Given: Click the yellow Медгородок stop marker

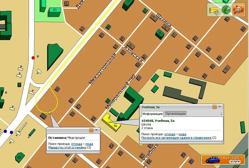Looking at the screenshot, I should coord(50,112).
